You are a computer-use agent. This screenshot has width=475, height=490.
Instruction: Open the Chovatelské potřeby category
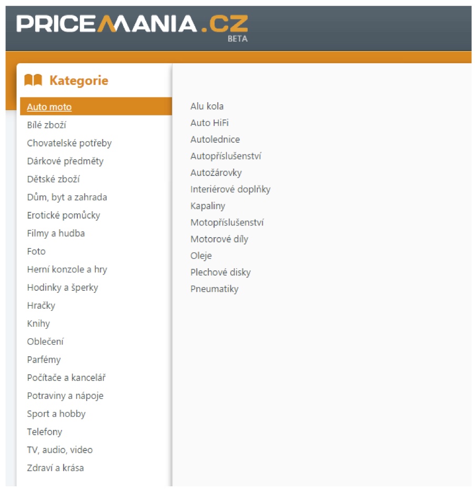click(x=69, y=143)
